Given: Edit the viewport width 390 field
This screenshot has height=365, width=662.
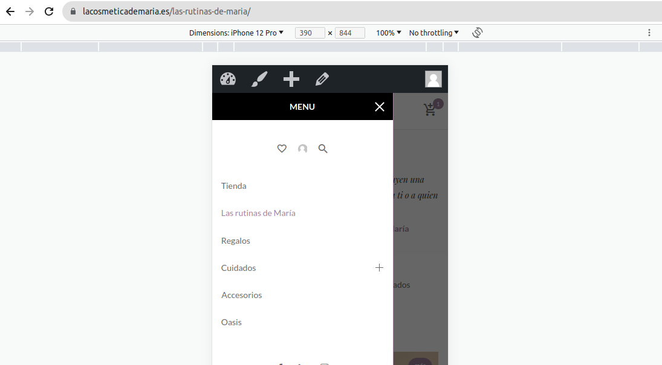Looking at the screenshot, I should pos(310,33).
